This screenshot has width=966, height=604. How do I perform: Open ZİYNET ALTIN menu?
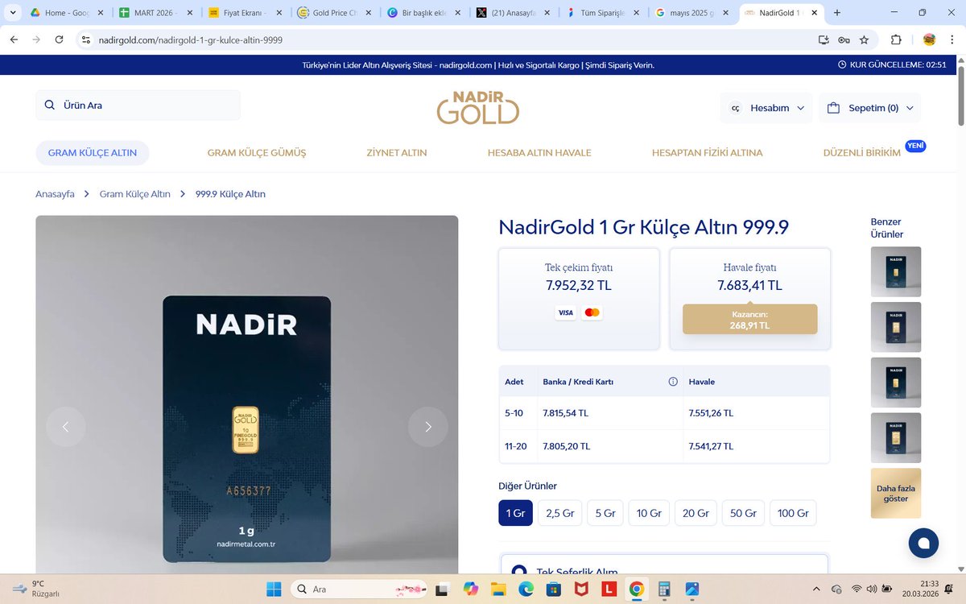pos(397,152)
